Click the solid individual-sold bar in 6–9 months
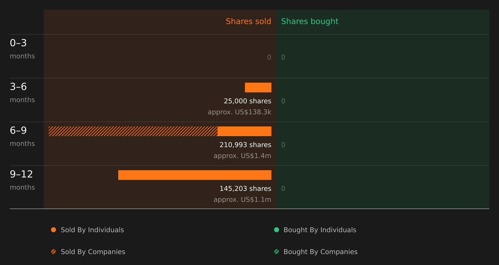Image resolution: width=499 pixels, height=265 pixels. point(244,131)
